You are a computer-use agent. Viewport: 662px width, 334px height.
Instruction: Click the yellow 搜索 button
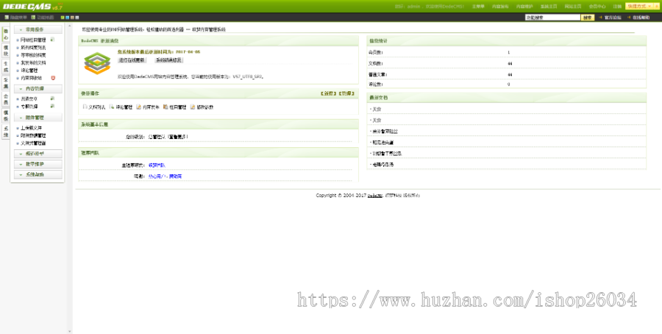(588, 18)
